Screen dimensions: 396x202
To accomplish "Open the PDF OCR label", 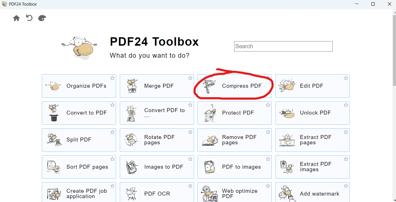I will coord(157,194).
